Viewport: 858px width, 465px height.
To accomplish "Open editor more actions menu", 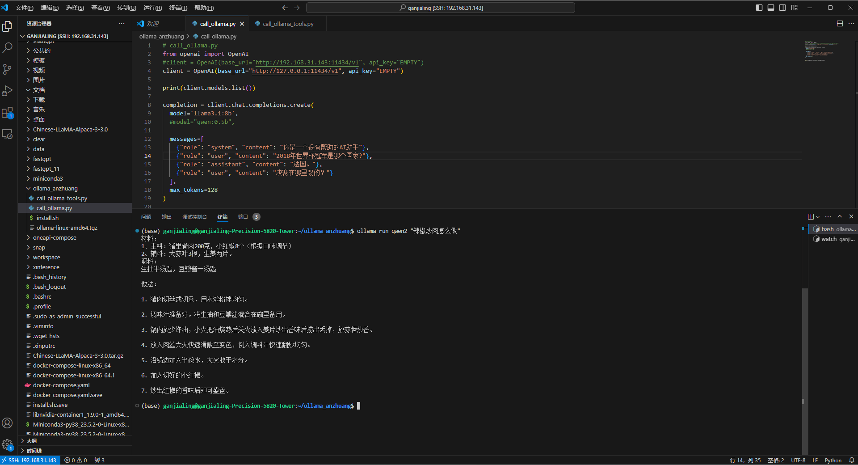I will (x=851, y=24).
